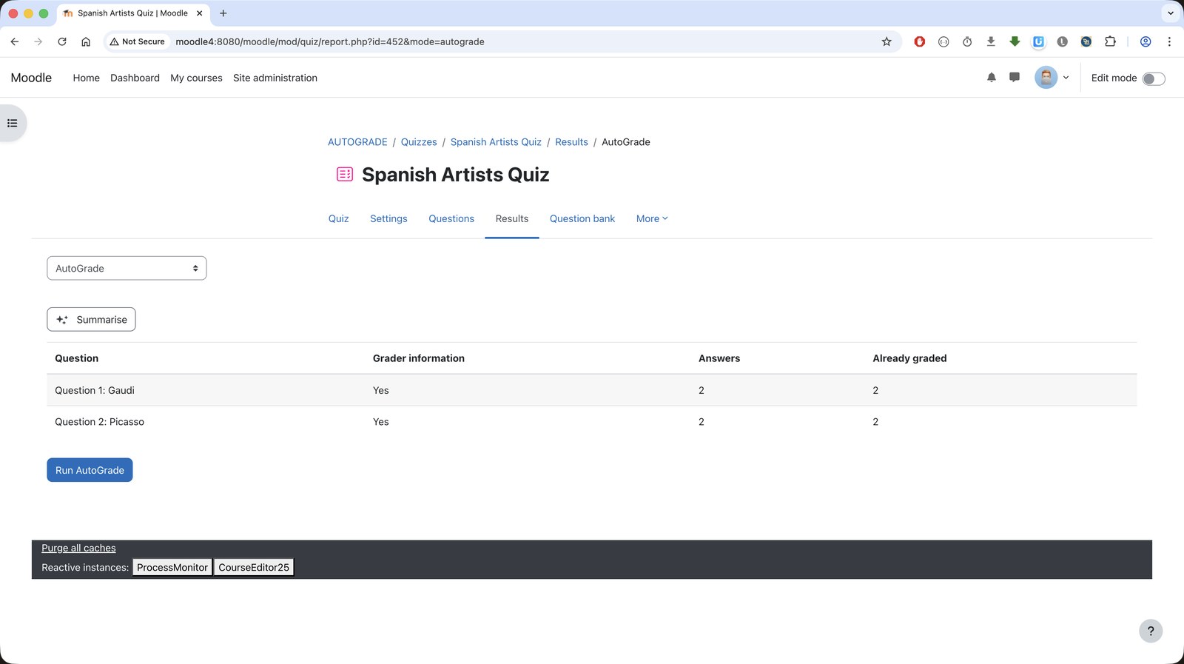Screen dimensions: 1184x664
Task: Open the Chrome three-dot menu
Action: (1169, 41)
